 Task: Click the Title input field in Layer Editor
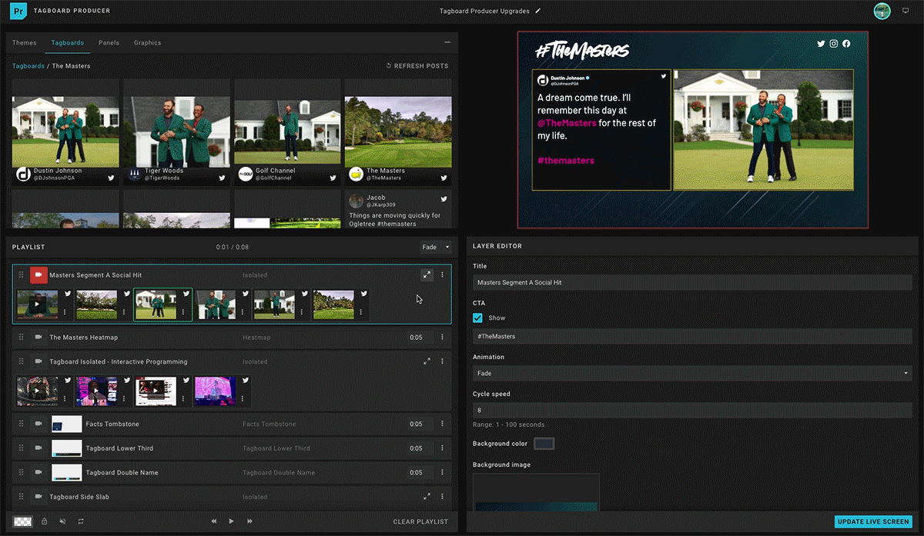coord(692,282)
